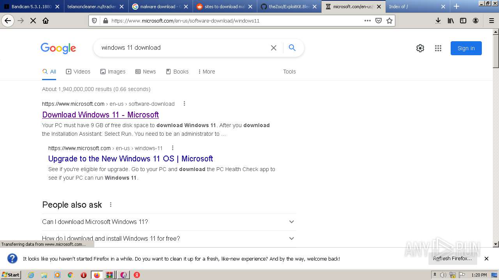The image size is (499, 280).
Task: Stop loading the current page
Action: (33, 21)
